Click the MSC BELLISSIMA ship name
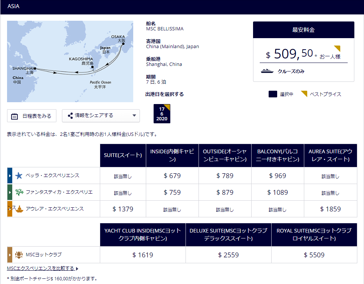Screen dimensions: 364x284 [165, 29]
